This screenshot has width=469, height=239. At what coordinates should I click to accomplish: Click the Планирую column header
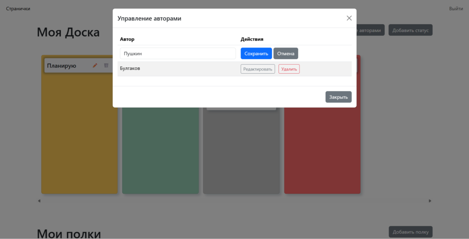(62, 65)
